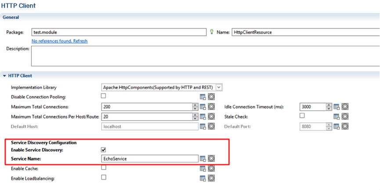This screenshot has width=380, height=190.
Task: Click the General section header
Action: (11, 17)
